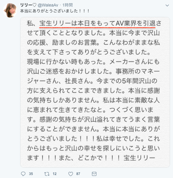This screenshot has height=178, width=173.
Task: Click the 宝生リリー signature at image bottom
Action: point(139,158)
